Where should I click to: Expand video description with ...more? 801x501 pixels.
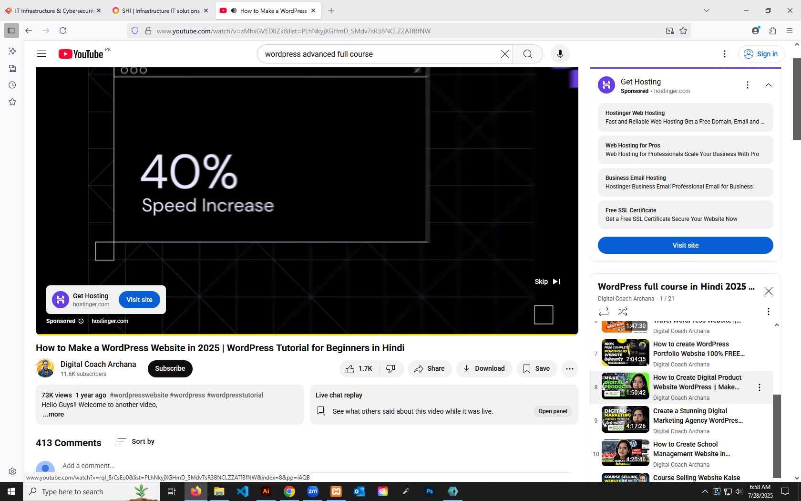point(53,414)
